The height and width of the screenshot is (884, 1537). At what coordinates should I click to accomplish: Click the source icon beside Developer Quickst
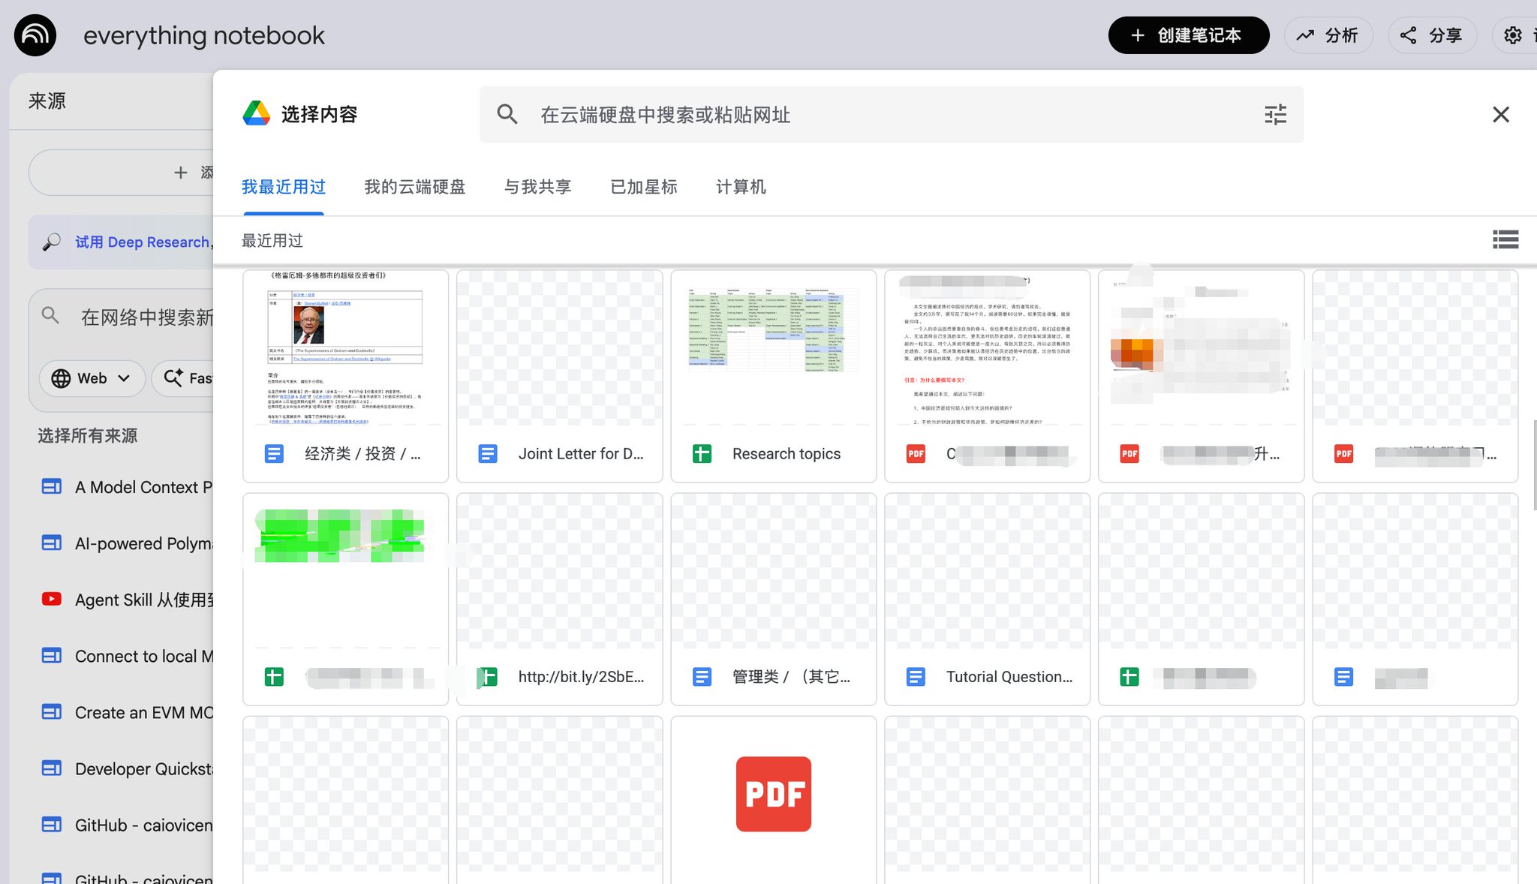tap(51, 768)
